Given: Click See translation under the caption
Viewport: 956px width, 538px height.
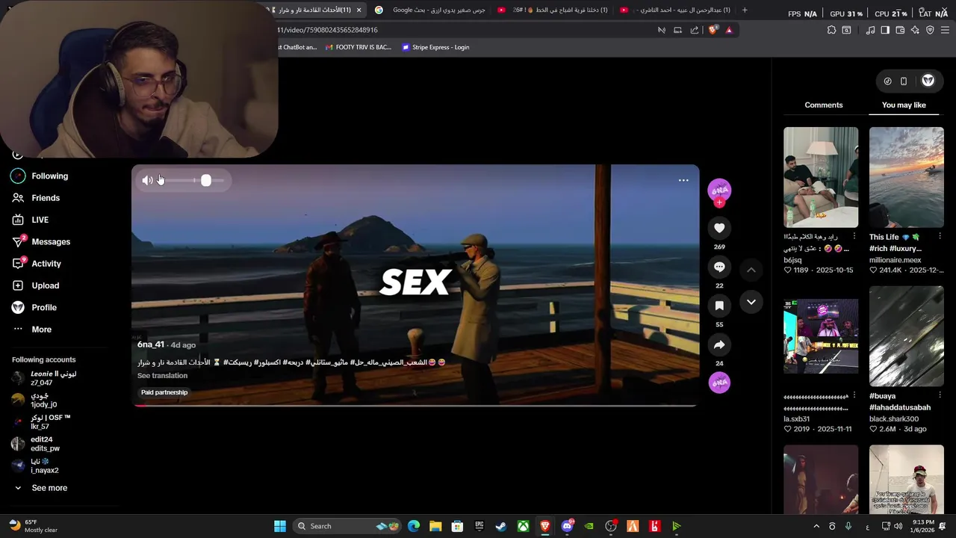Looking at the screenshot, I should click(x=162, y=376).
